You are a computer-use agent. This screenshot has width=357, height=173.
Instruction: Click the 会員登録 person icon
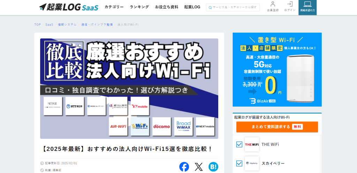coord(273,4)
